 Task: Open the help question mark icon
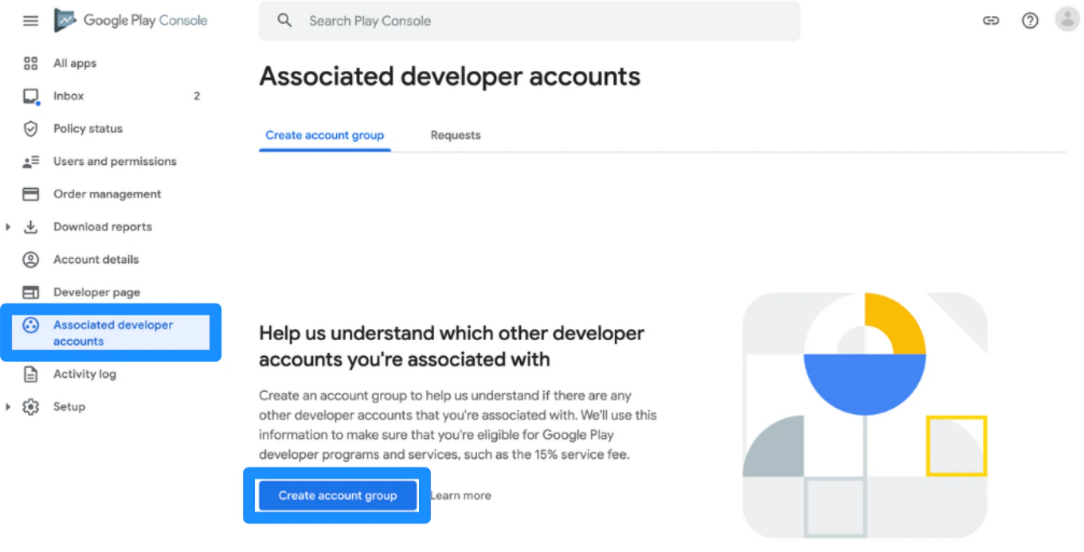1030,20
